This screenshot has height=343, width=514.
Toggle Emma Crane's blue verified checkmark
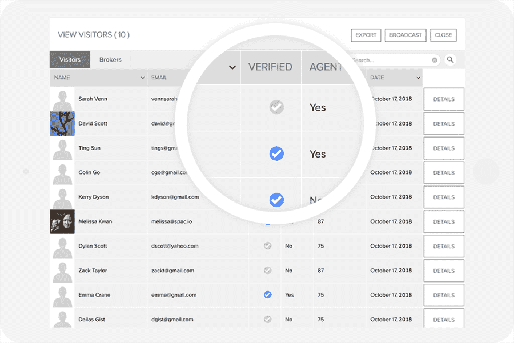click(267, 295)
